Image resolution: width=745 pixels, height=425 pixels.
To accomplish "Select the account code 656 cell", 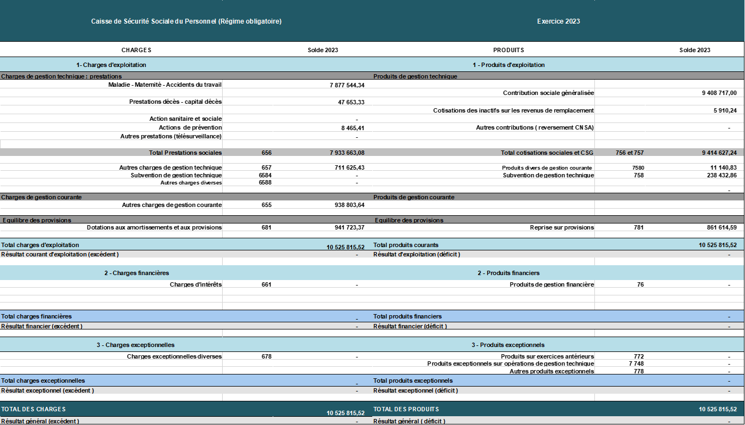I will point(267,153).
